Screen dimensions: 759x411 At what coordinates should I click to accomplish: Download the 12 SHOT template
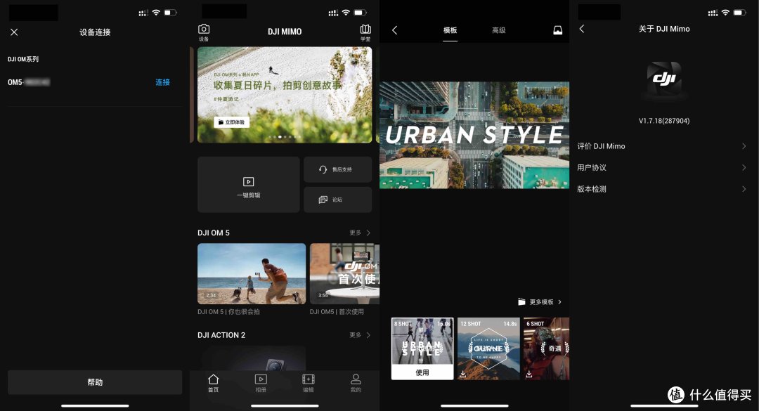[463, 374]
